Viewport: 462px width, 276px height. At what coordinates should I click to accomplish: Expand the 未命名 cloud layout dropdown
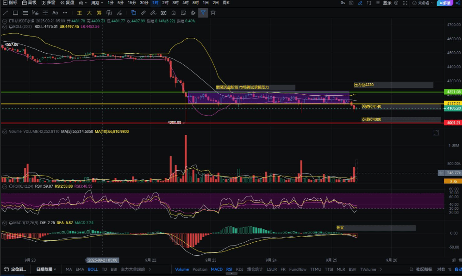pyautogui.click(x=423, y=3)
